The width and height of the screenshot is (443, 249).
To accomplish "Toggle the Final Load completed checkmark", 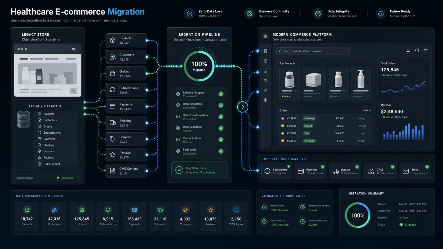I will coord(221,151).
